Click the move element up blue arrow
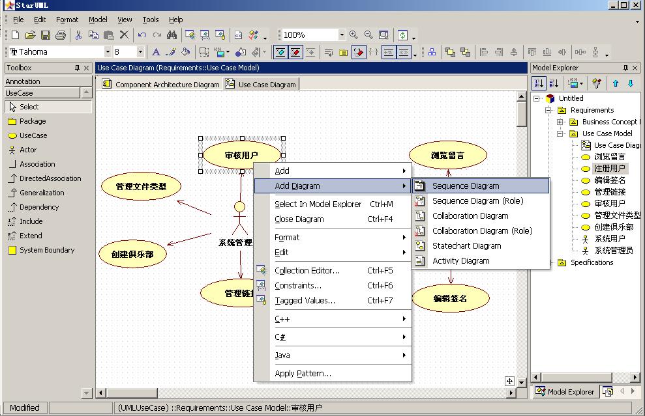Viewport: 645px width, 416px height. click(x=614, y=83)
